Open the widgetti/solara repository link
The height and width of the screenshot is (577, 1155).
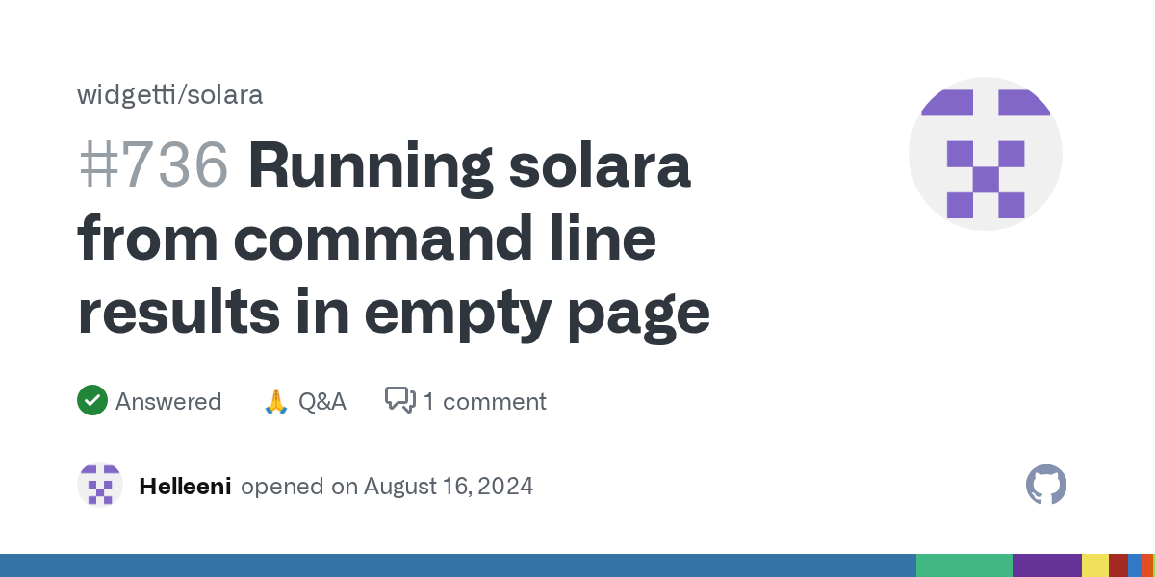tap(170, 95)
